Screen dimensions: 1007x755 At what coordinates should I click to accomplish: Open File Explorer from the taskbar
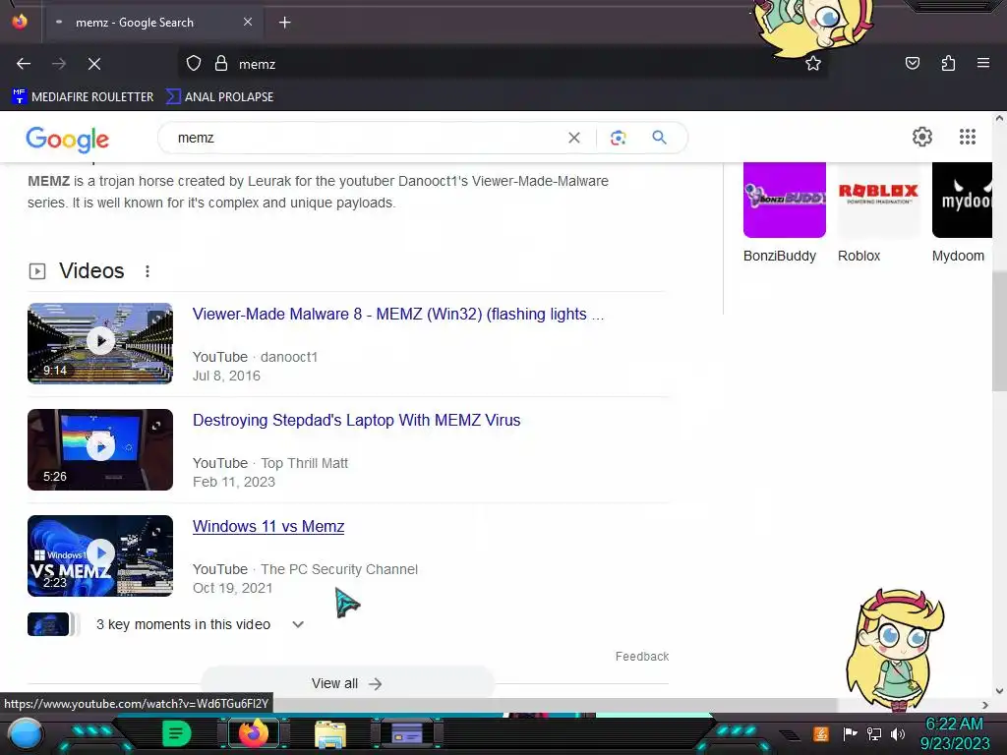click(330, 733)
